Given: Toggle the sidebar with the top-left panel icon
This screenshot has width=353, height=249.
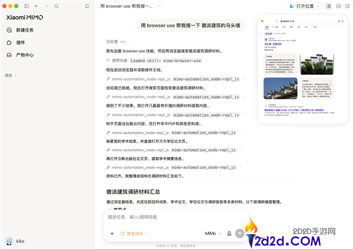Looking at the screenshot, I should (x=26, y=6).
